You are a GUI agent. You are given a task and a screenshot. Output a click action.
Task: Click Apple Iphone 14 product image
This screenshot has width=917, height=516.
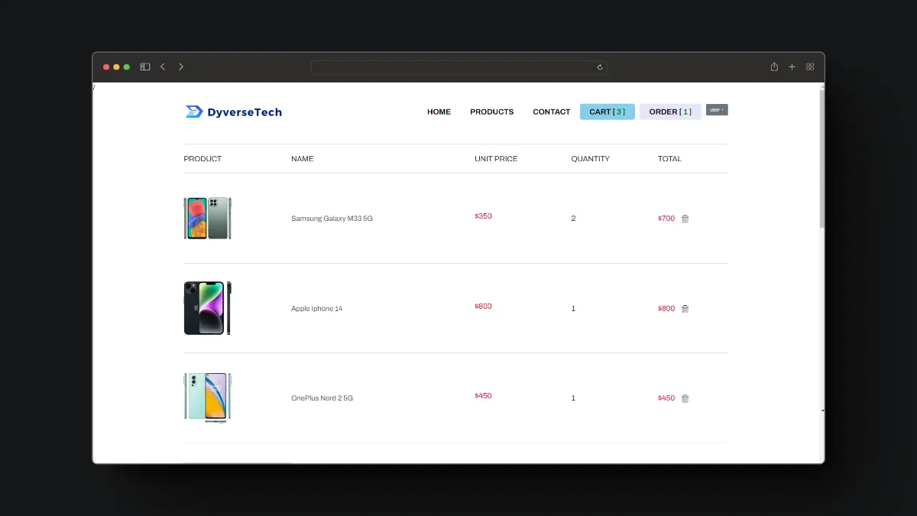[207, 308]
